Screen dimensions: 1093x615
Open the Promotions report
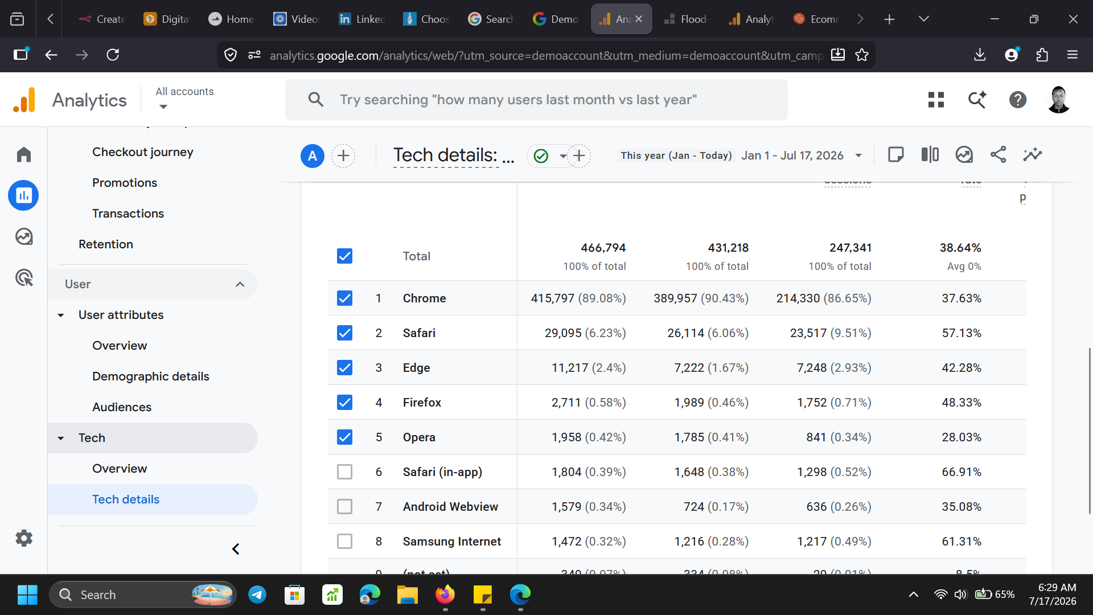point(125,183)
